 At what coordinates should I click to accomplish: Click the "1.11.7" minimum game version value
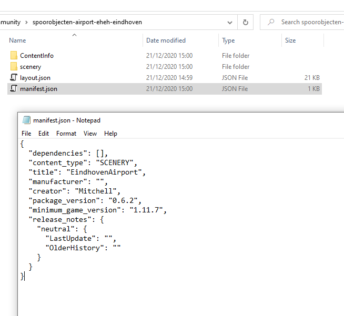(x=146, y=210)
